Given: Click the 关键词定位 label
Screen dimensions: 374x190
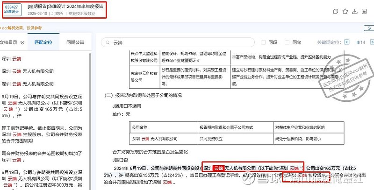Looking at the screenshot, I should 329,42.
